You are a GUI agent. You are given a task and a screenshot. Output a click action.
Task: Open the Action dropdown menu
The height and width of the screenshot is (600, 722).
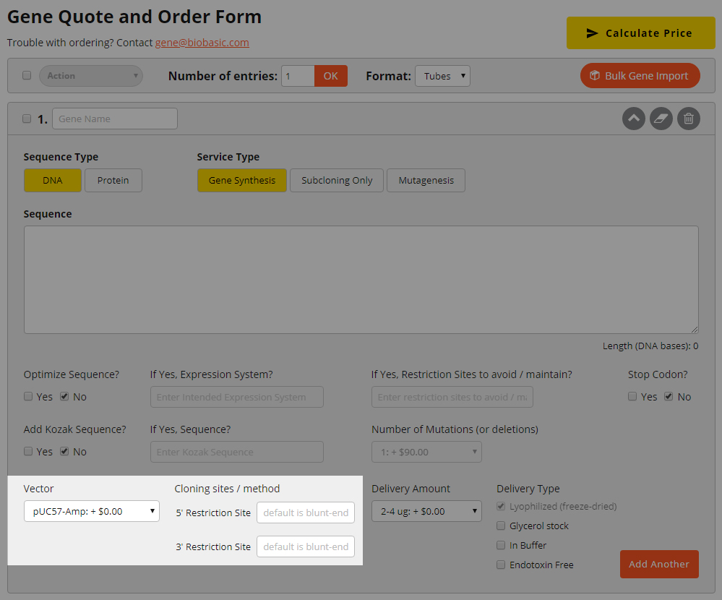click(90, 76)
